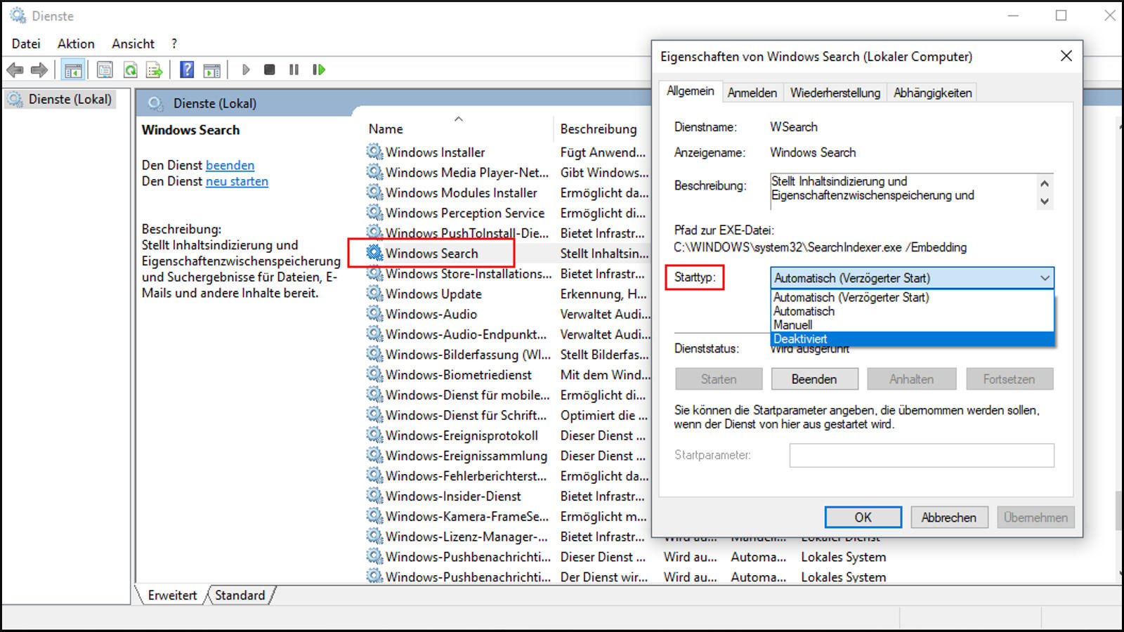
Task: Select Windows-Kamera-FrameSe... service row
Action: pyautogui.click(x=507, y=516)
